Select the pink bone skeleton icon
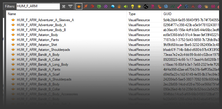Screen dimensions: 222x109 coord(179,6)
